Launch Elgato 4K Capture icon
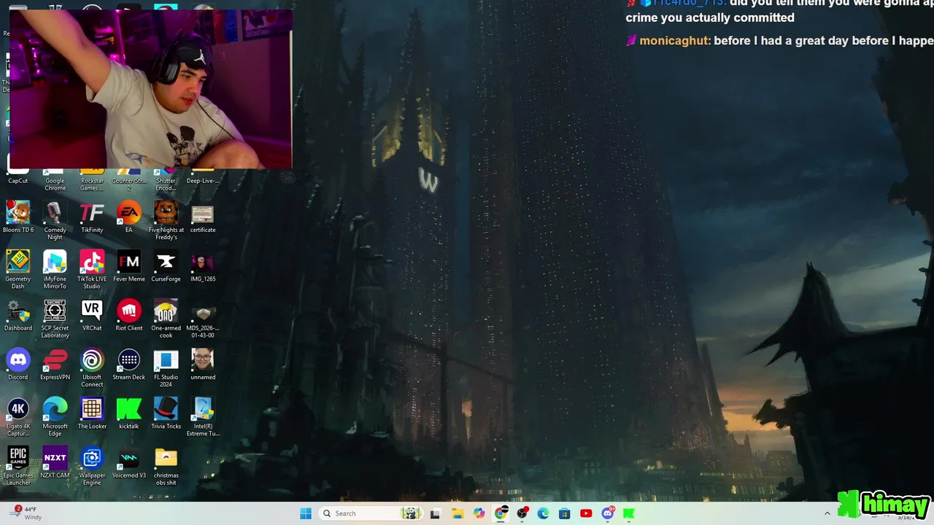934x525 pixels. point(18,417)
